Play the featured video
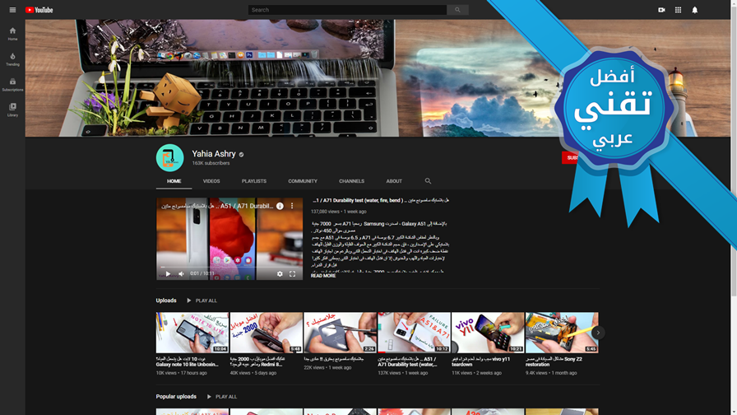Image resolution: width=737 pixels, height=415 pixels. (x=168, y=273)
